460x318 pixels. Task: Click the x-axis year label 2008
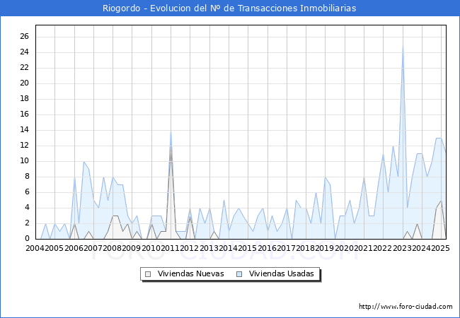point(113,248)
